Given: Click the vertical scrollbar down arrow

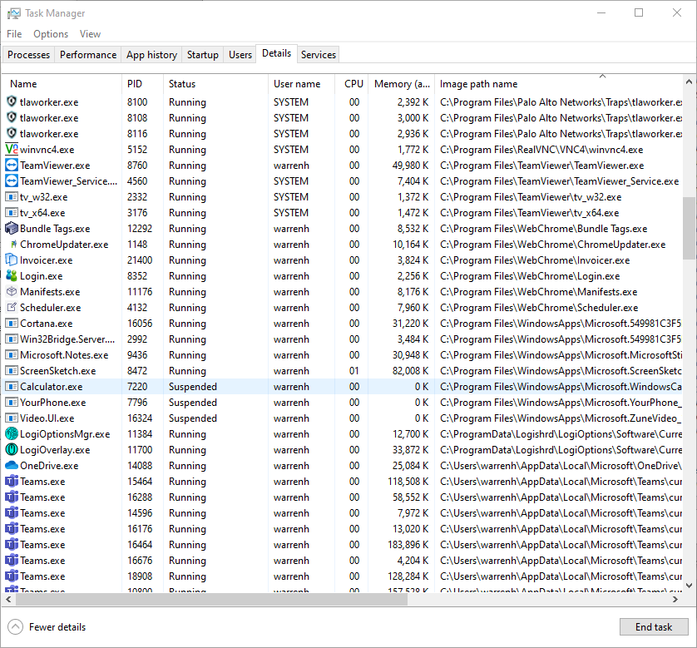Looking at the screenshot, I should 689,586.
